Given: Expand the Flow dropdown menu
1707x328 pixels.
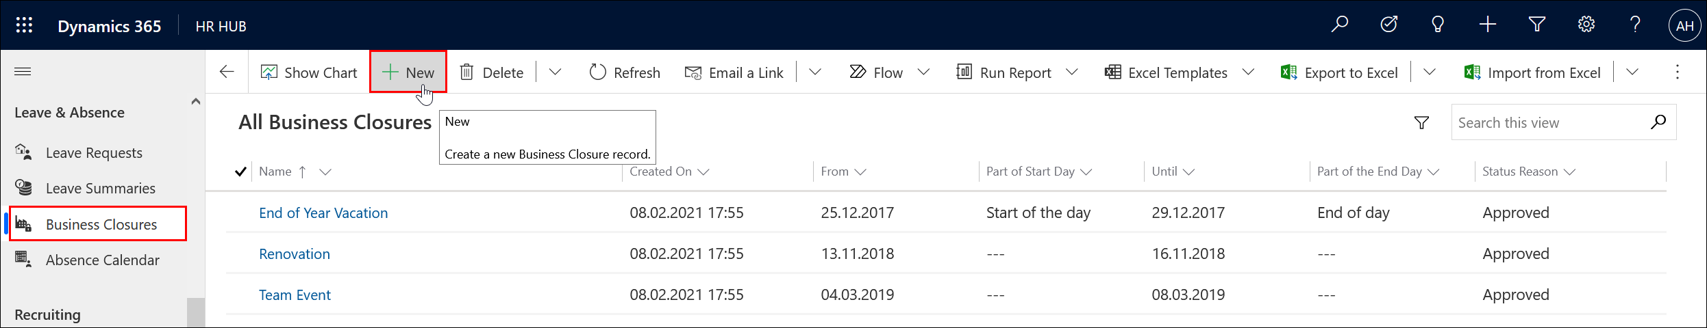Looking at the screenshot, I should click(x=923, y=72).
